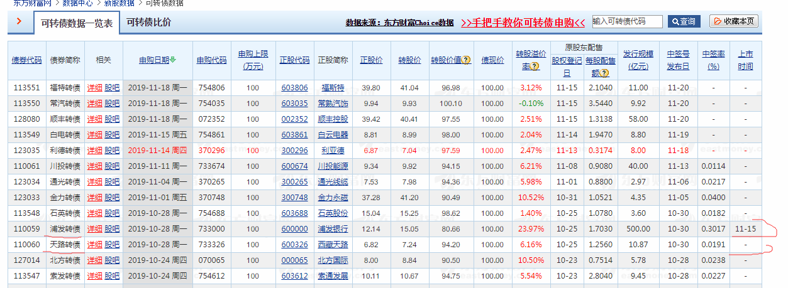The image size is (788, 288).
Task: Open 股吧 link for 天路转债
Action: point(112,245)
